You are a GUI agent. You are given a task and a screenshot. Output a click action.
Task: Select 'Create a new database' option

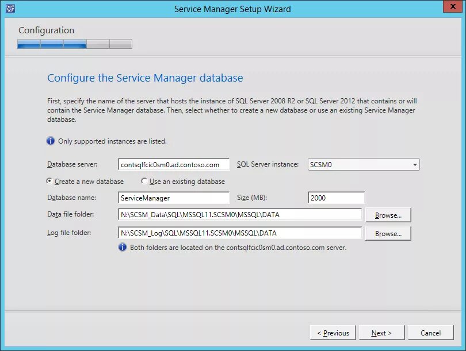coord(49,182)
